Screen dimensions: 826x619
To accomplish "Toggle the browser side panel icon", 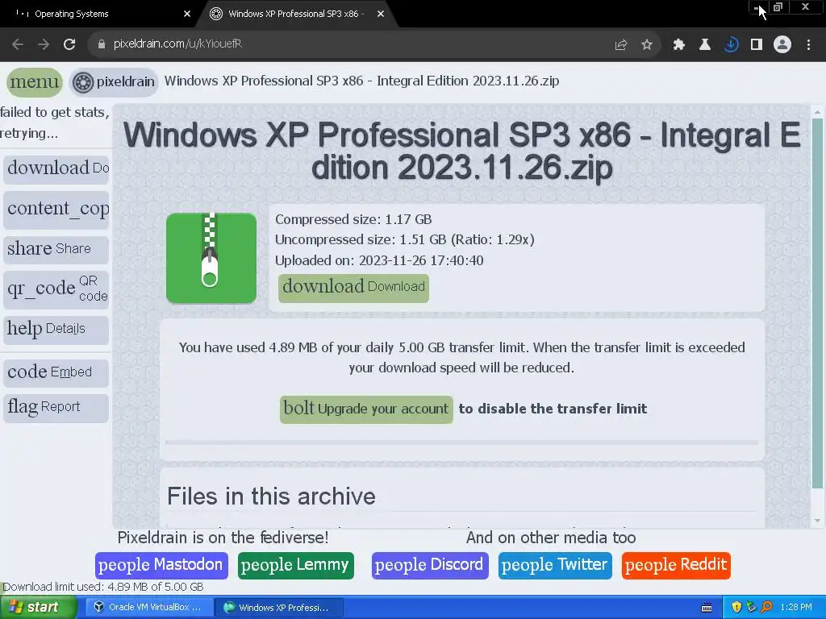I will click(x=757, y=45).
